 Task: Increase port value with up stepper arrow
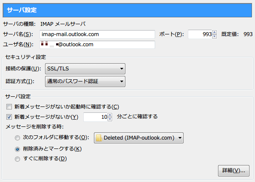214,32
